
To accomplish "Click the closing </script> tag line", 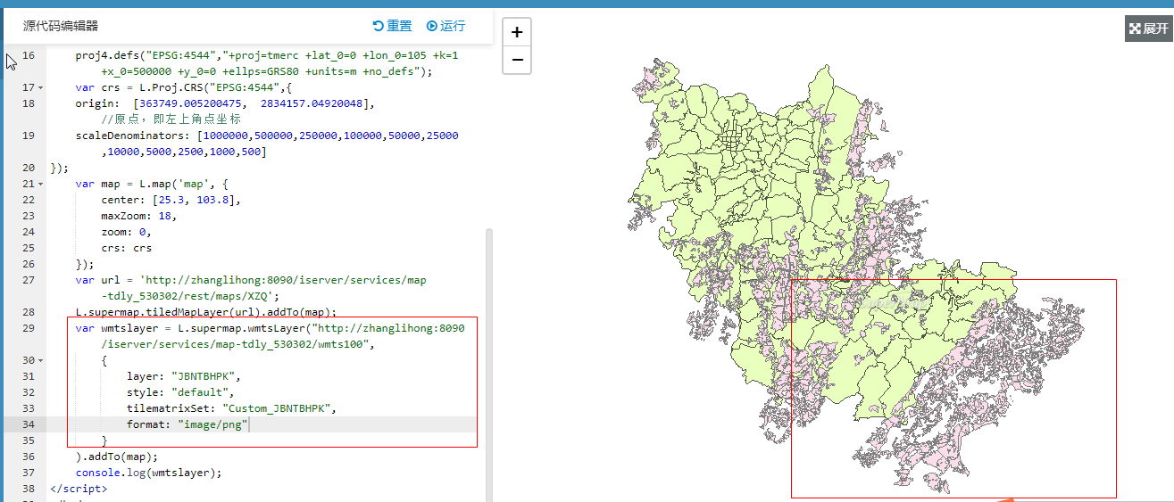I will click(79, 489).
